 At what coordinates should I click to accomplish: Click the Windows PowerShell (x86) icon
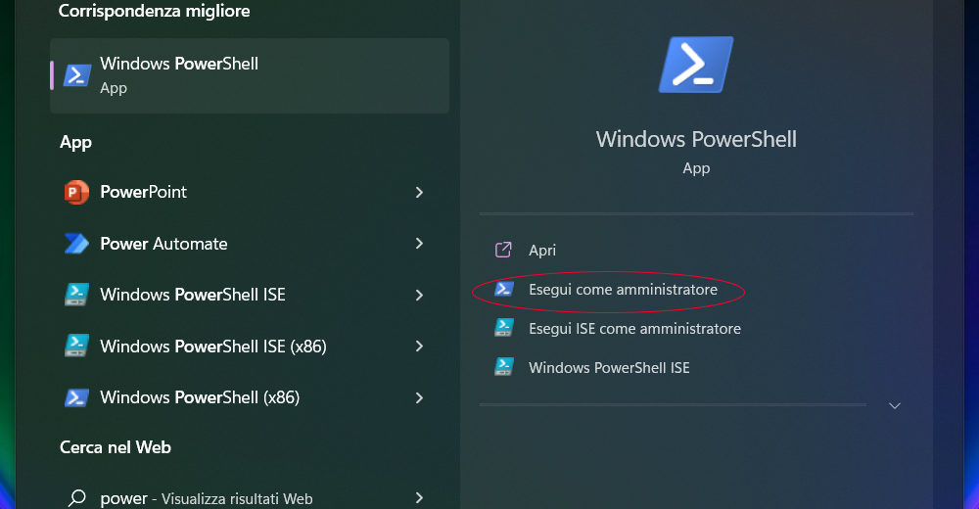tap(76, 397)
